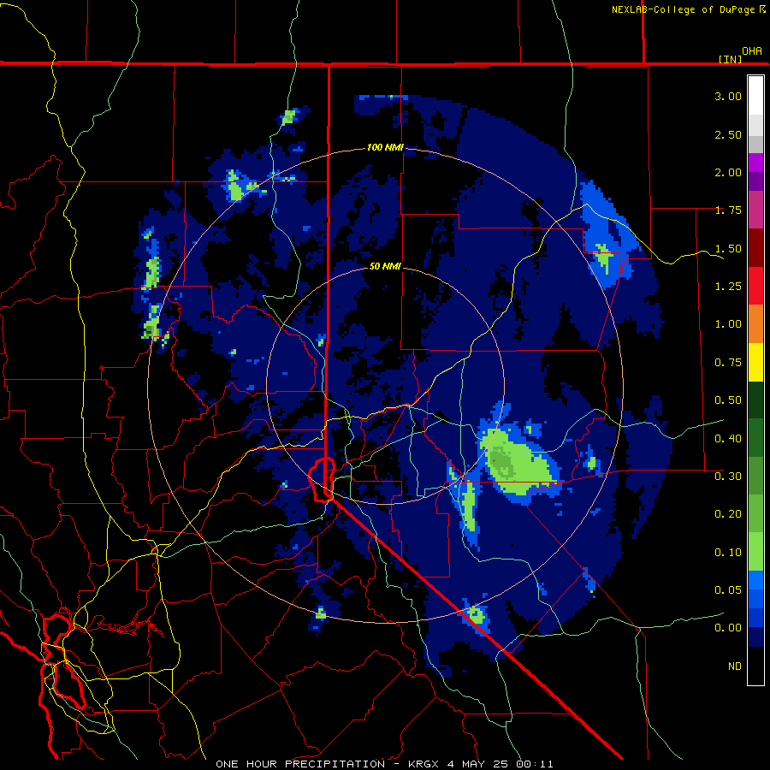Select the white 3.00 legend swatch
Image resolution: width=770 pixels, height=770 pixels.
click(x=755, y=96)
